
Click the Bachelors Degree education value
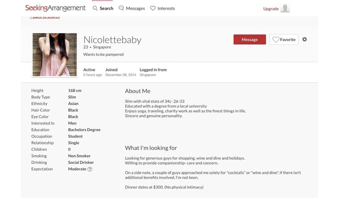tap(84, 130)
